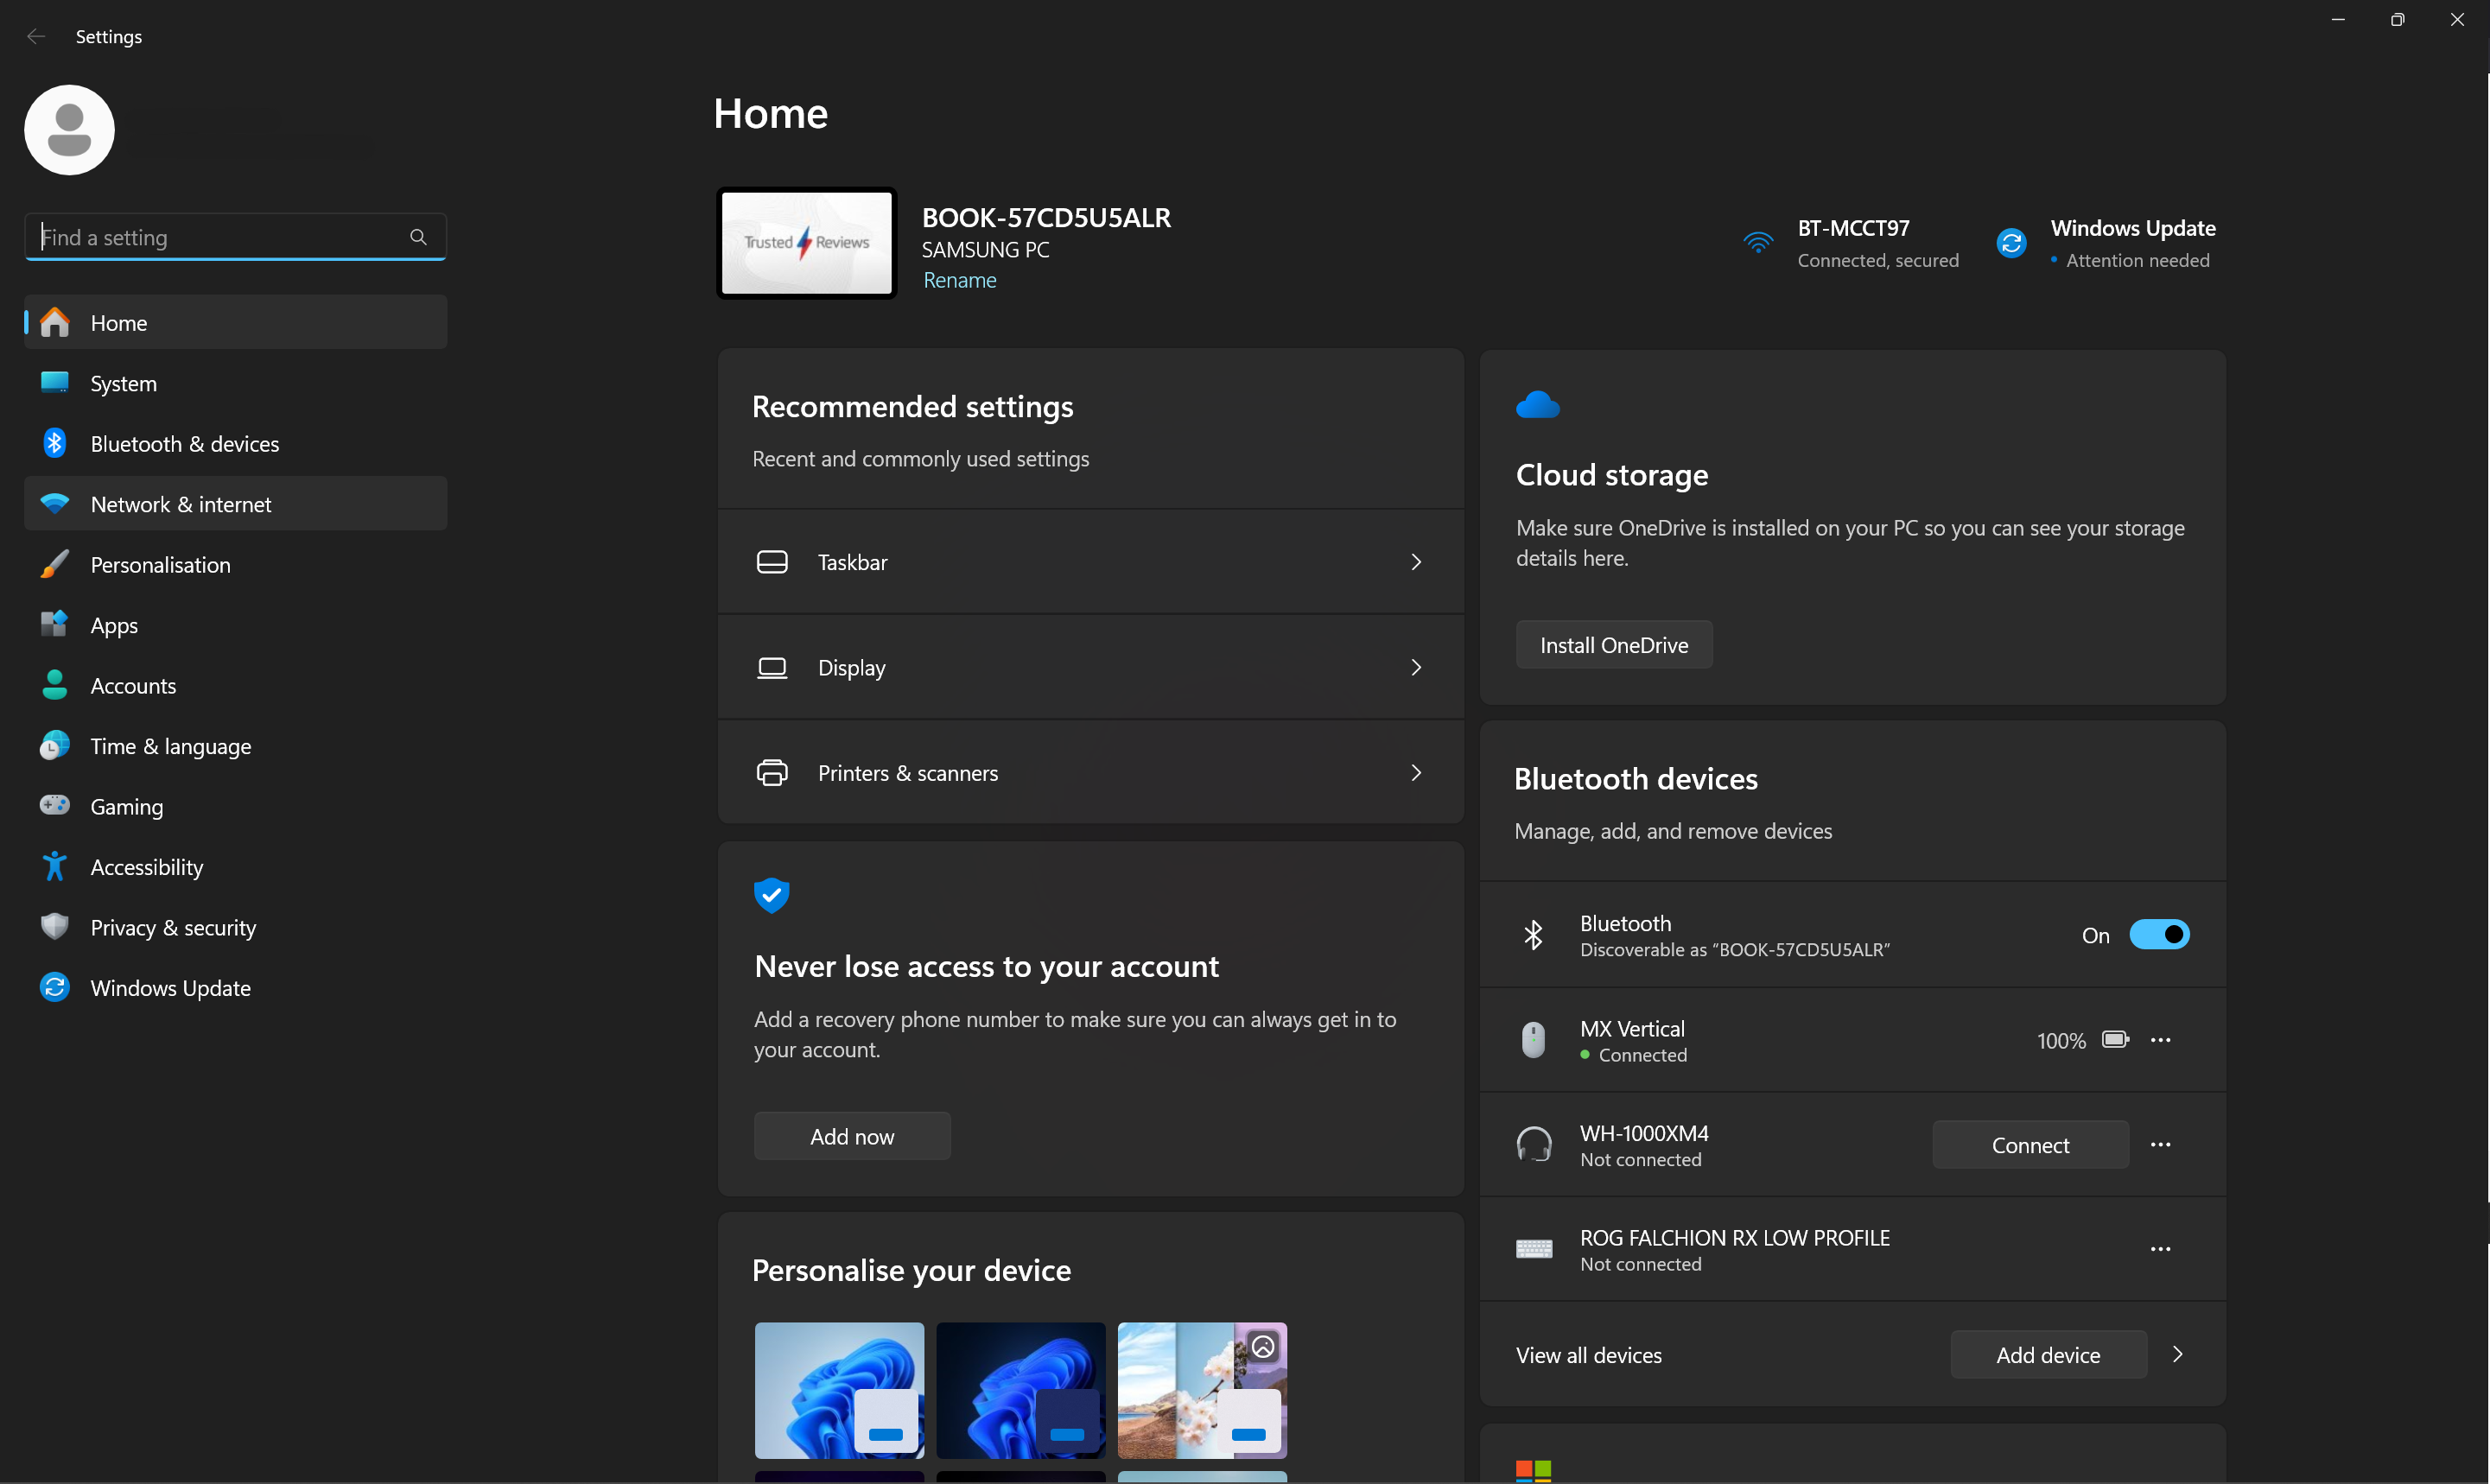Select the flower landscape theme thumbnail
Image resolution: width=2490 pixels, height=1484 pixels.
1202,1391
